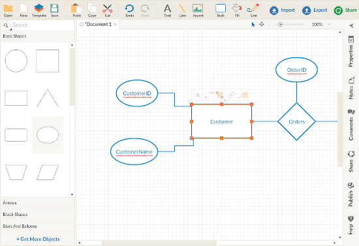The height and width of the screenshot is (246, 359).
Task: Close the Document 1 tab
Action: coord(116,24)
